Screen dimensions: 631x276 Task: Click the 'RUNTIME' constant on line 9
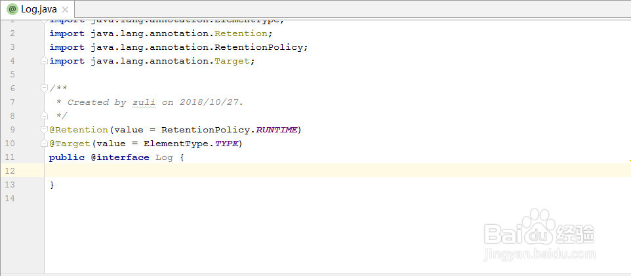pyautogui.click(x=276, y=130)
